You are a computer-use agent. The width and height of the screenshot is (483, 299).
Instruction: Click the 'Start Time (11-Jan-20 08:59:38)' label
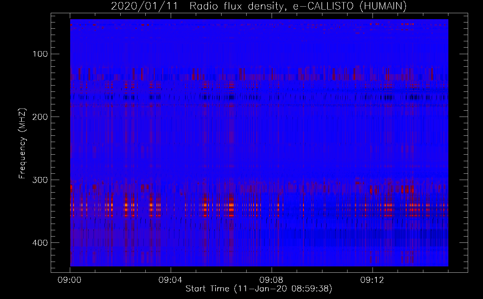[x=259, y=289]
